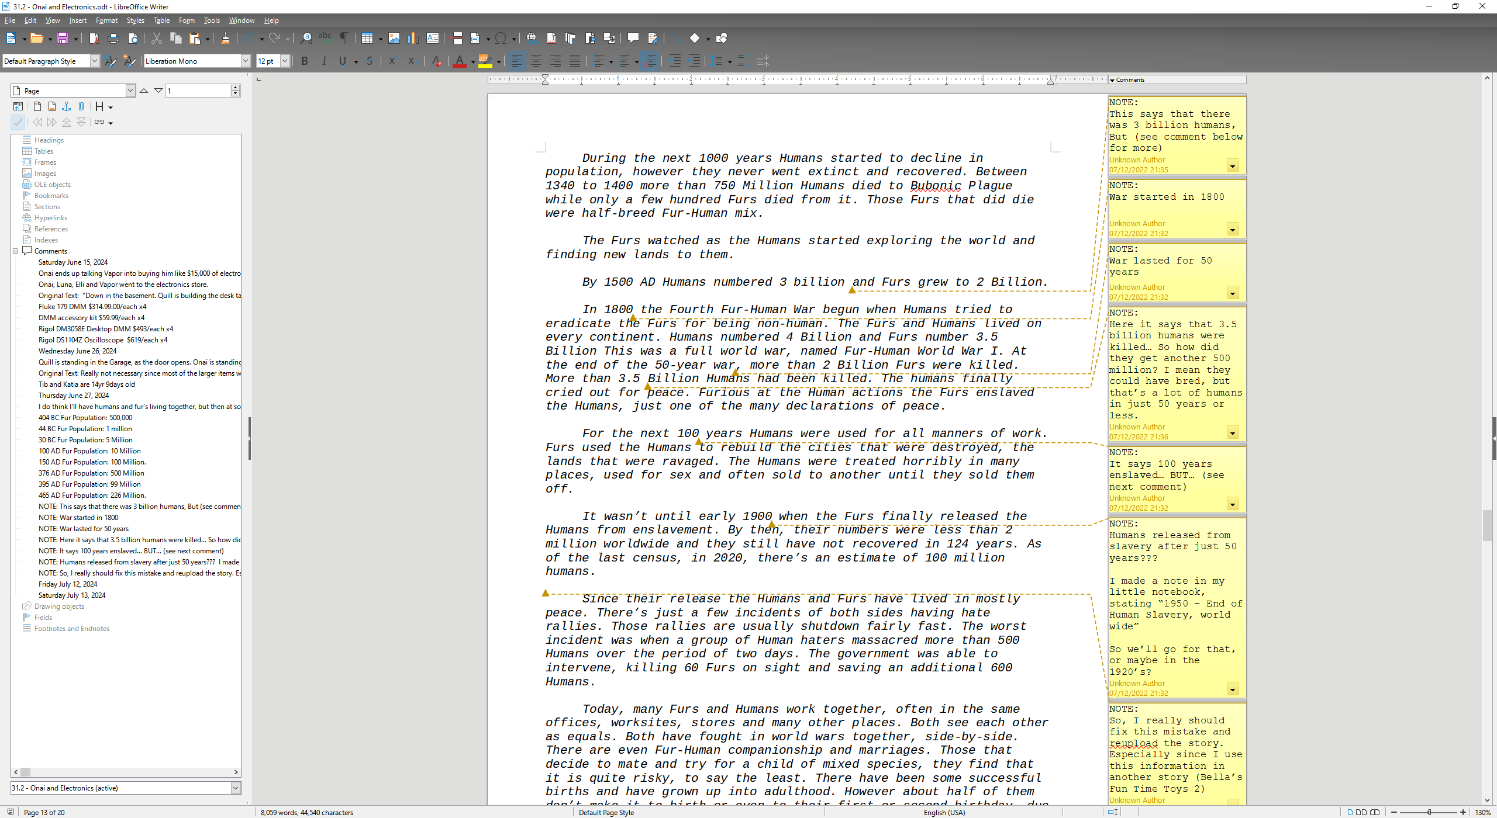The image size is (1497, 818).
Task: Insert table icon in toolbar
Action: 367,39
